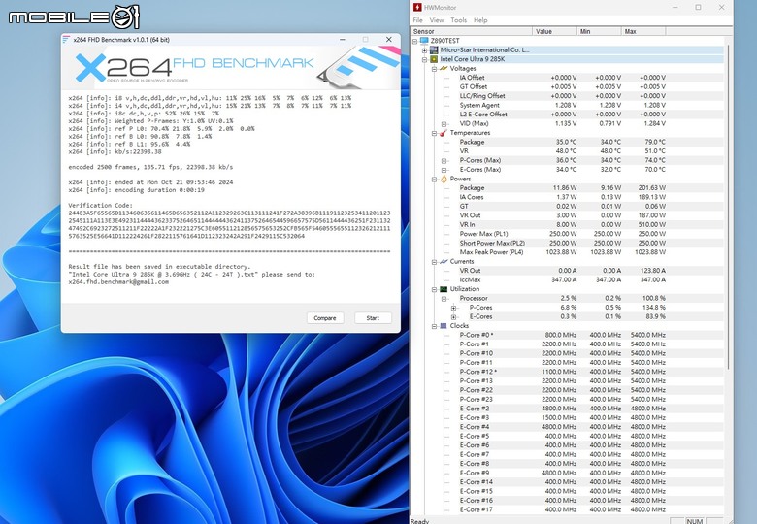Collapse the Powers section
This screenshot has height=524, width=757.
click(x=434, y=179)
